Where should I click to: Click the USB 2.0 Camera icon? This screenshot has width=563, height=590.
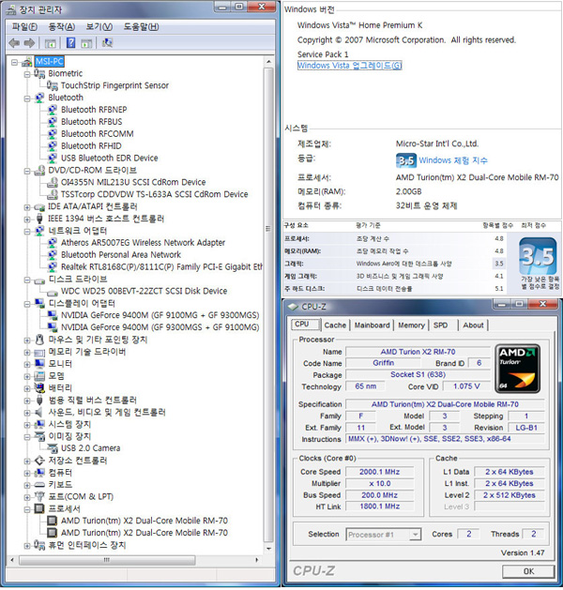pyautogui.click(x=53, y=448)
